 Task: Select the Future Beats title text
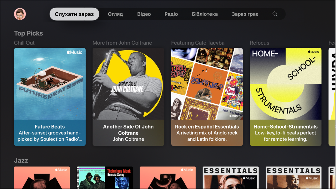(x=50, y=126)
